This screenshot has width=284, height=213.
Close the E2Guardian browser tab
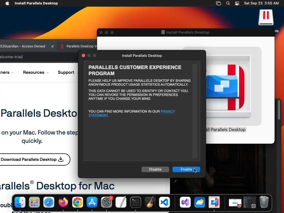click(x=52, y=46)
